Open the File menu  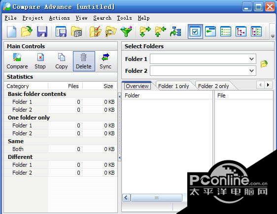pos(11,18)
